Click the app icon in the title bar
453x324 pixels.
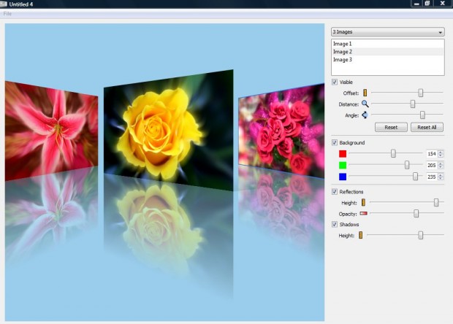(3, 4)
